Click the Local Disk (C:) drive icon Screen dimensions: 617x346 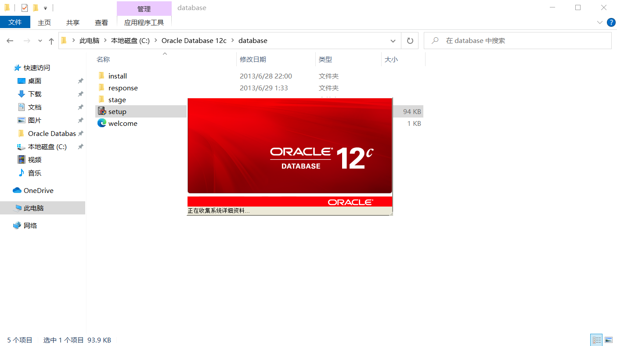21,146
